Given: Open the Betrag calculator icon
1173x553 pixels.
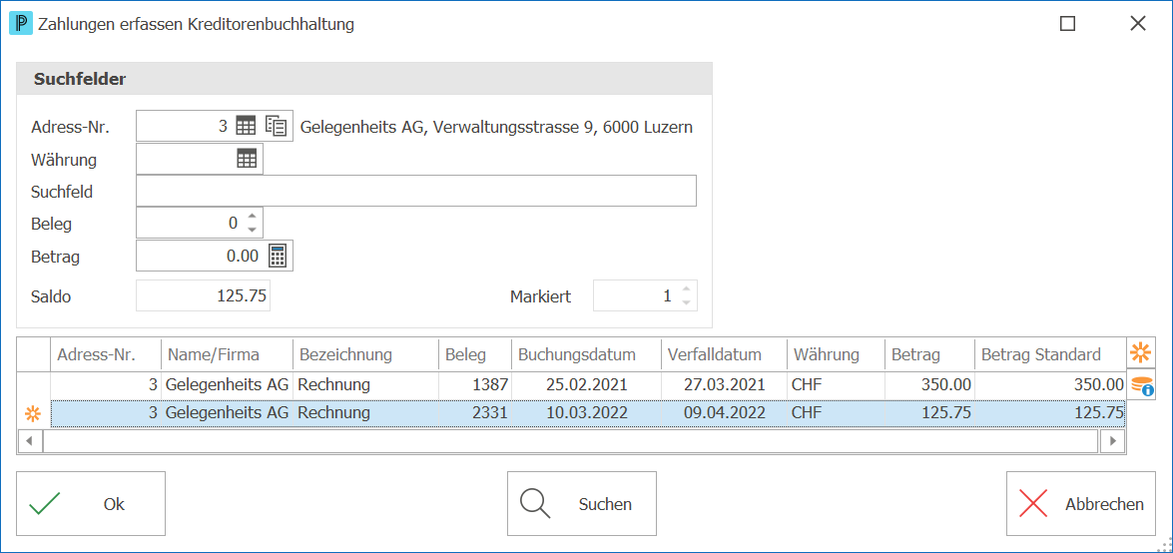Looking at the screenshot, I should click(278, 256).
